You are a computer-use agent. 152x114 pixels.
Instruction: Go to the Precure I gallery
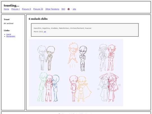15,9
